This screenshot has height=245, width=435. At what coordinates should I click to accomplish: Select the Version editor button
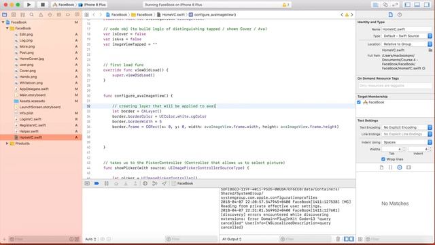tap(395, 5)
